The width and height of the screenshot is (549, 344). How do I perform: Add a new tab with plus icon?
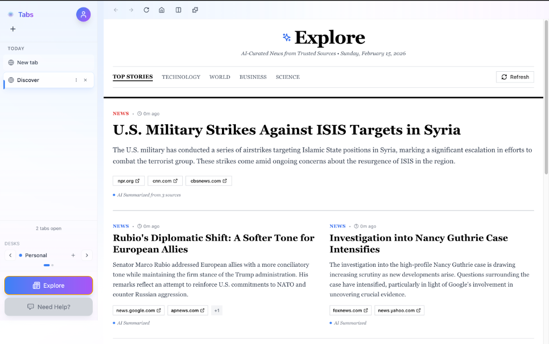point(13,29)
